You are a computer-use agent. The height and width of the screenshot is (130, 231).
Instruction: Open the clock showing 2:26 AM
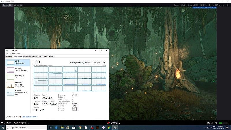point(221,127)
